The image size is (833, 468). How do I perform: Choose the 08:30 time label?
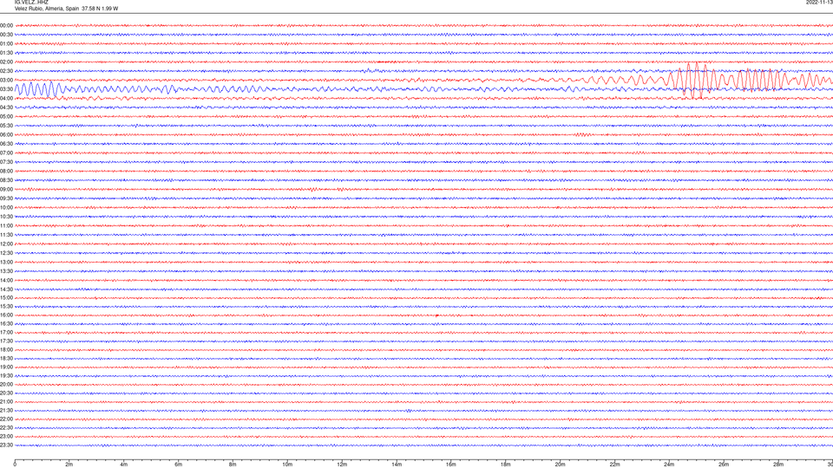pyautogui.click(x=6, y=180)
